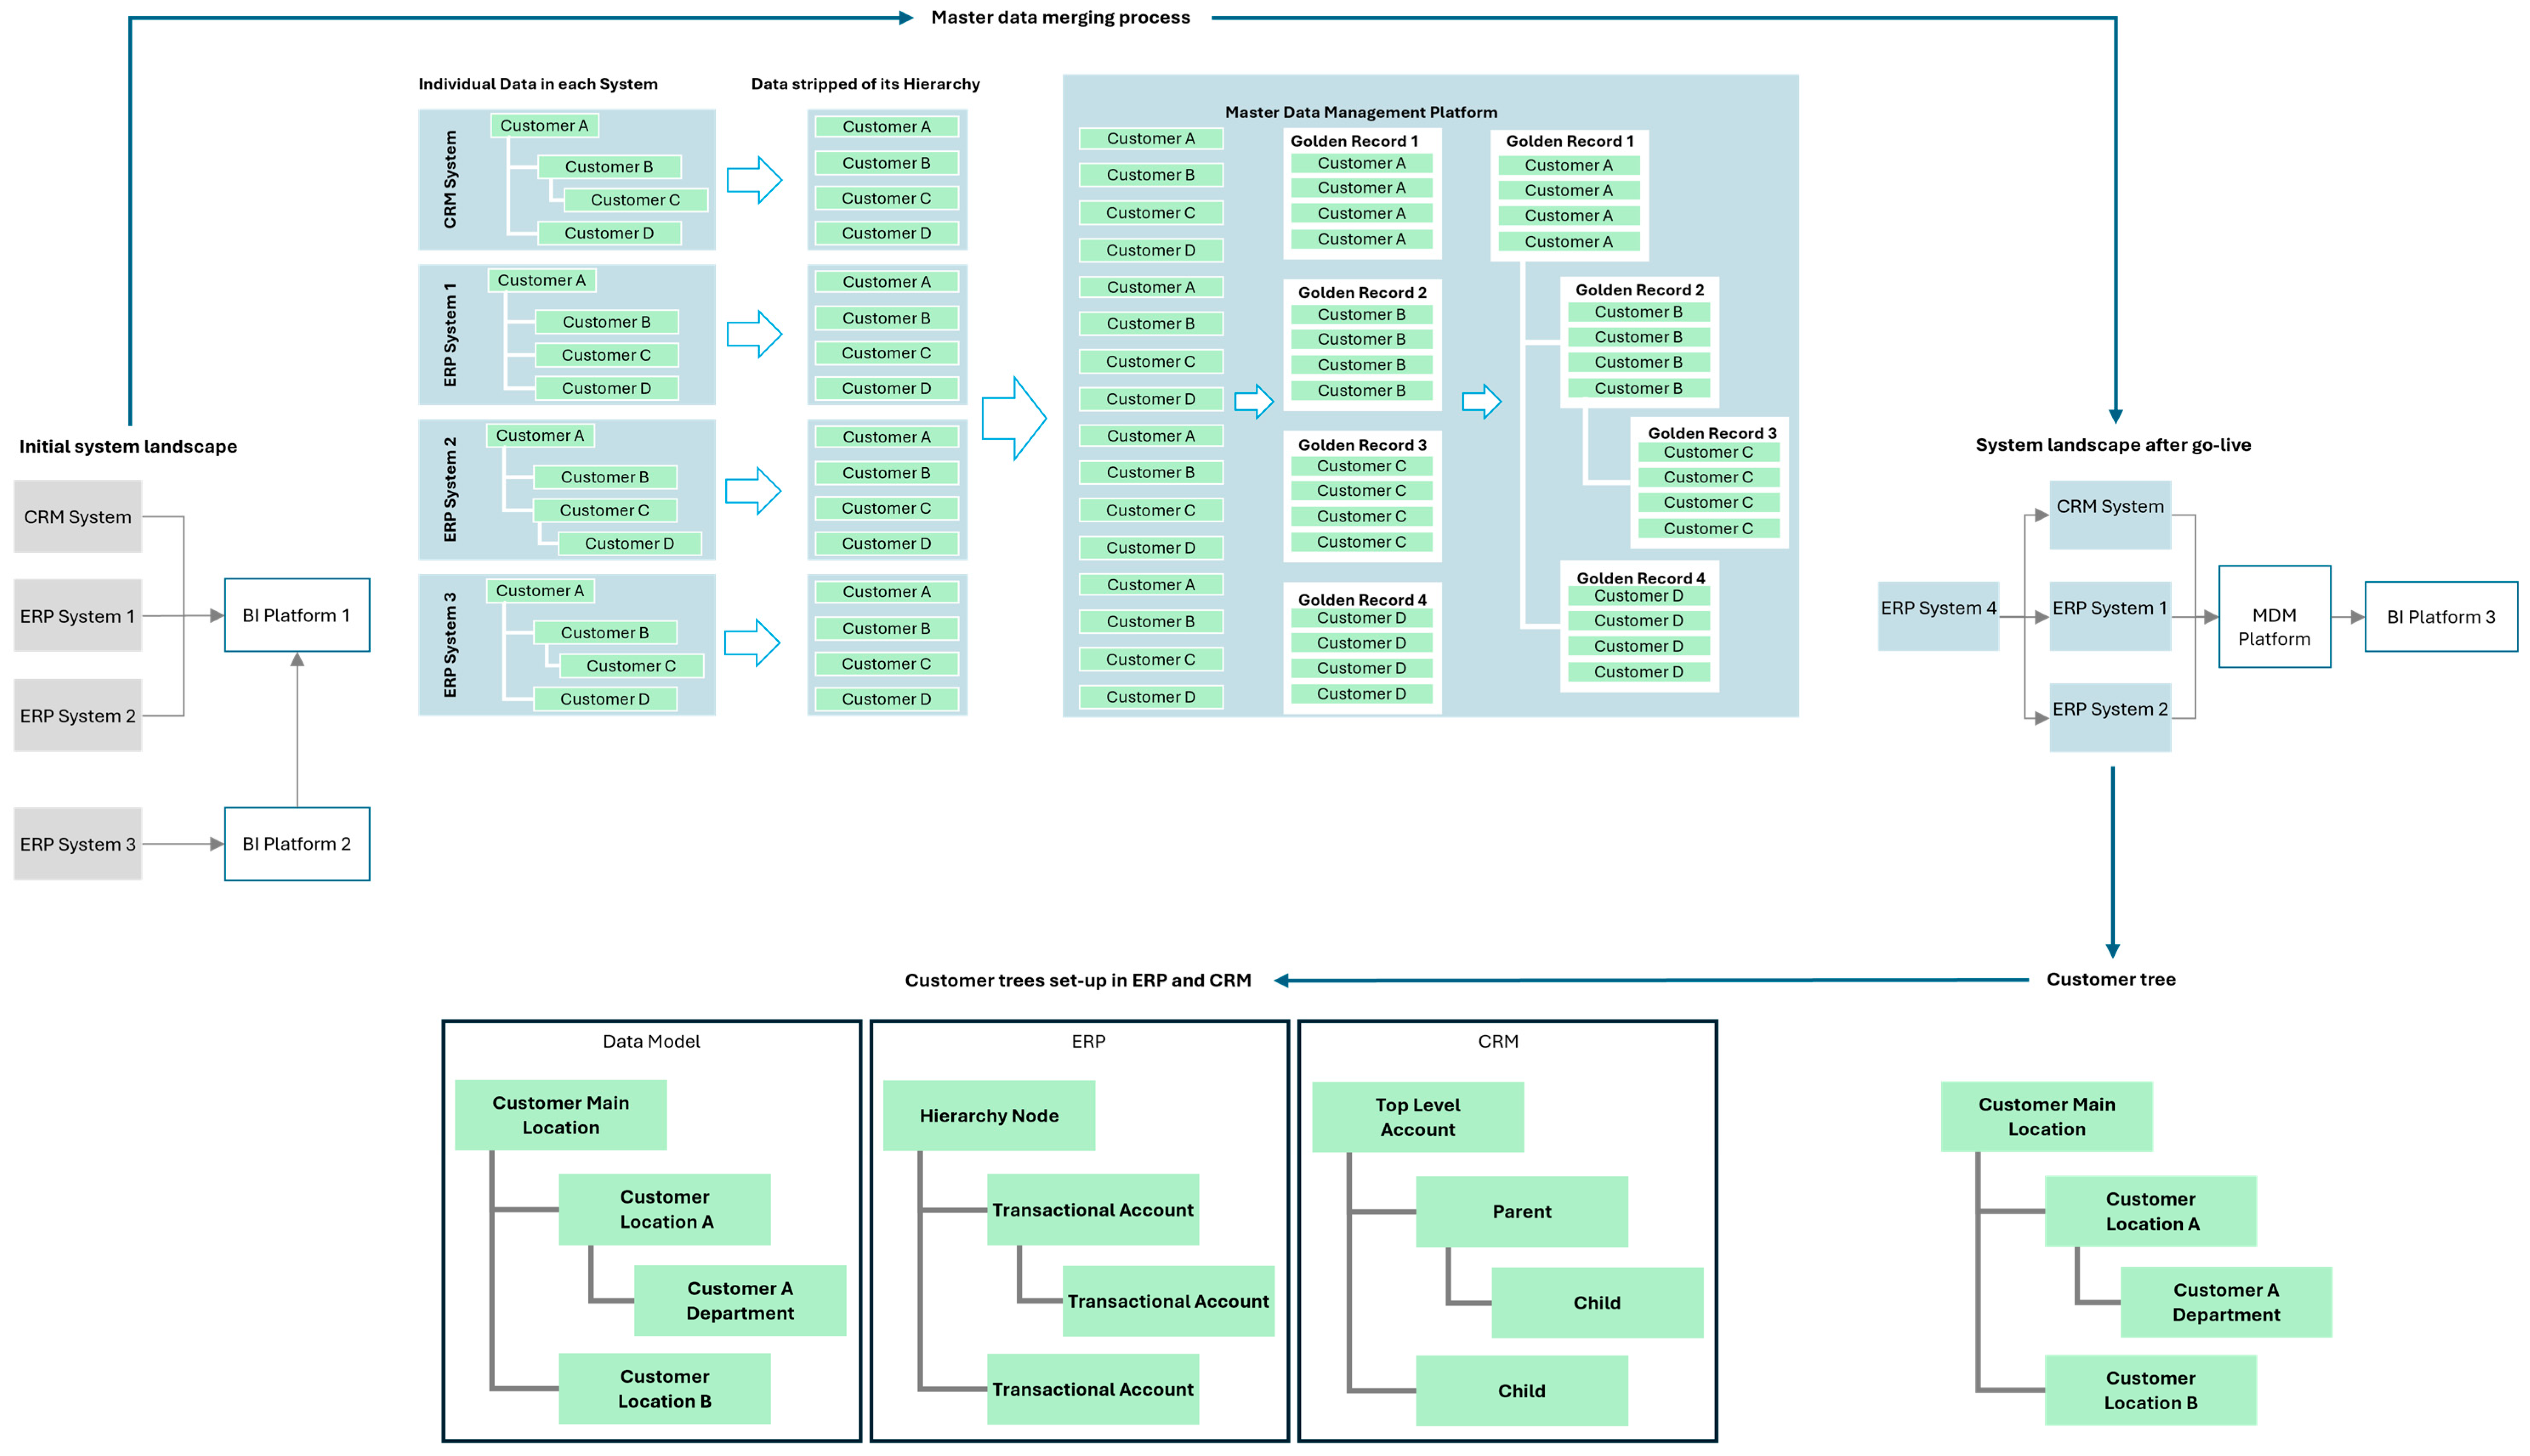Click the arrow right of CRM System hierarchy
The image size is (2530, 1456).
[753, 180]
